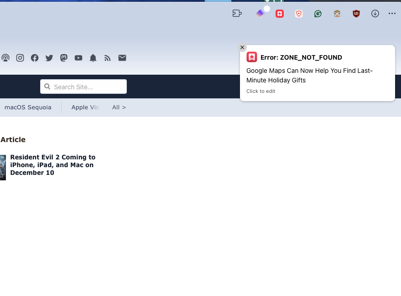Screen dimensions: 401x296
Task: Open the RSS feed icon
Action: pyautogui.click(x=108, y=58)
